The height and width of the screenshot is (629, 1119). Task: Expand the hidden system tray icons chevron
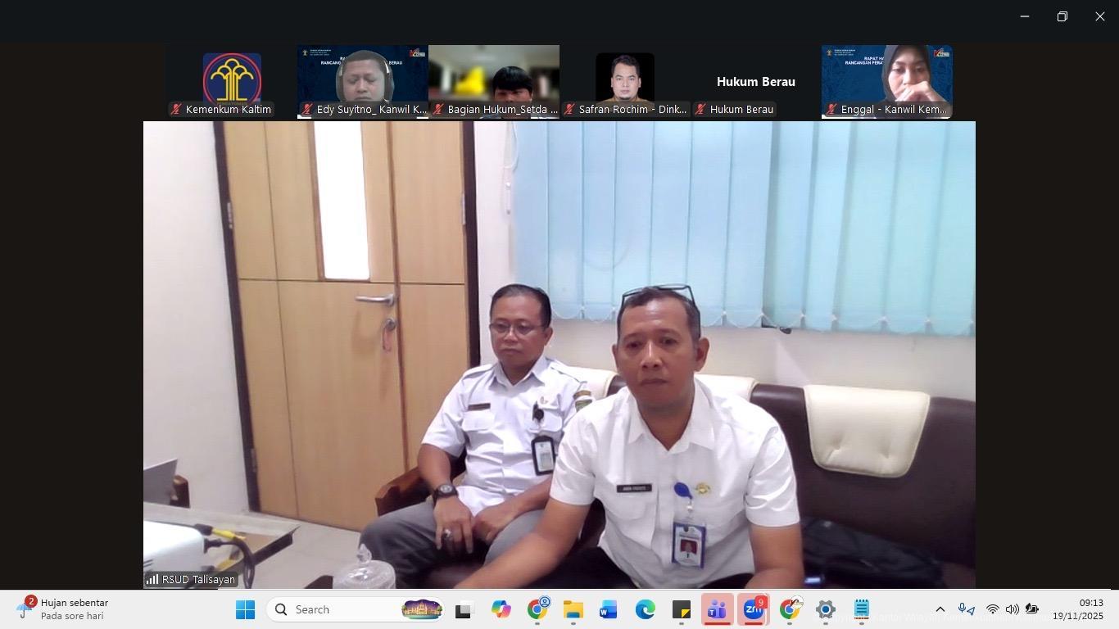tap(940, 609)
